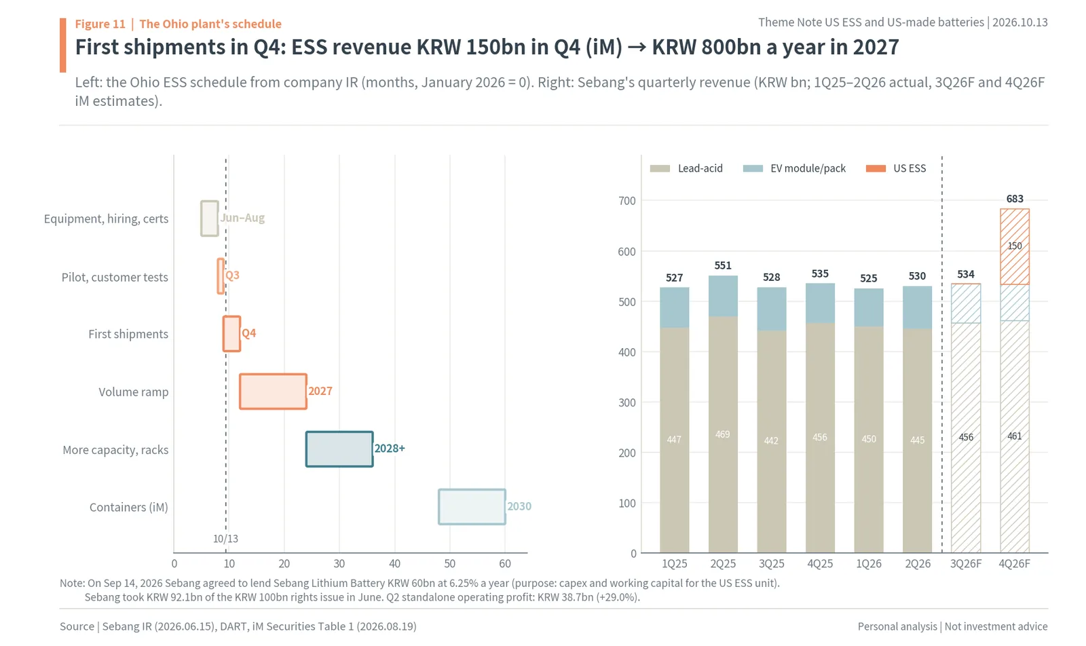This screenshot has width=1086, height=646.
Task: Click the 10/13 date marker label
Action: [225, 539]
